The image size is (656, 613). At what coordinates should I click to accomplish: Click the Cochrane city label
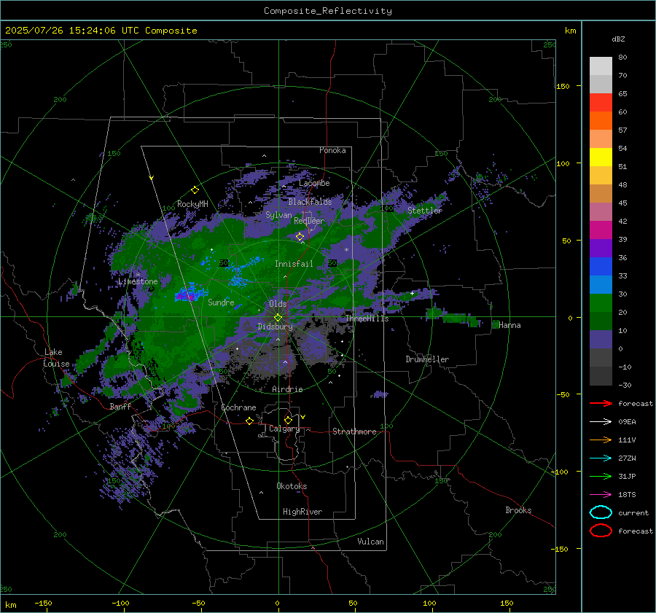click(238, 407)
